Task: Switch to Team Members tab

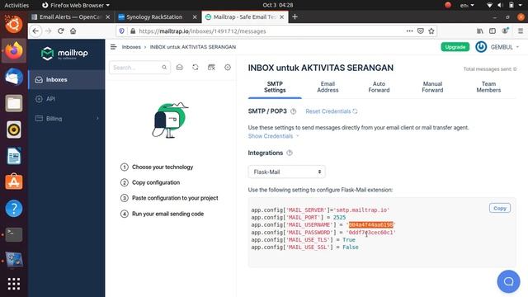Action: [488, 87]
